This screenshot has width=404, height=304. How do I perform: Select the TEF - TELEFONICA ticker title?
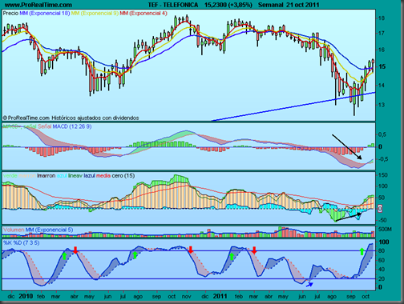(x=173, y=5)
